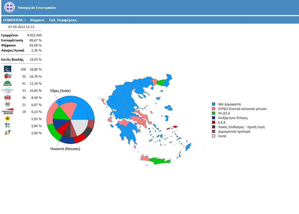The height and width of the screenshot is (214, 299).
Task: Click the Κ.Κ.Ε. red legend swatch
Action: coord(214,122)
